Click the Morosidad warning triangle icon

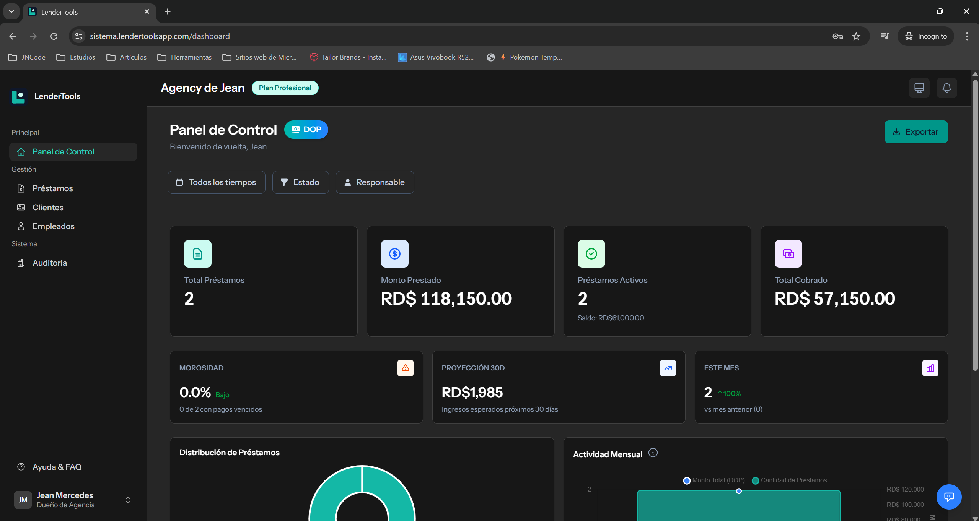pos(405,368)
